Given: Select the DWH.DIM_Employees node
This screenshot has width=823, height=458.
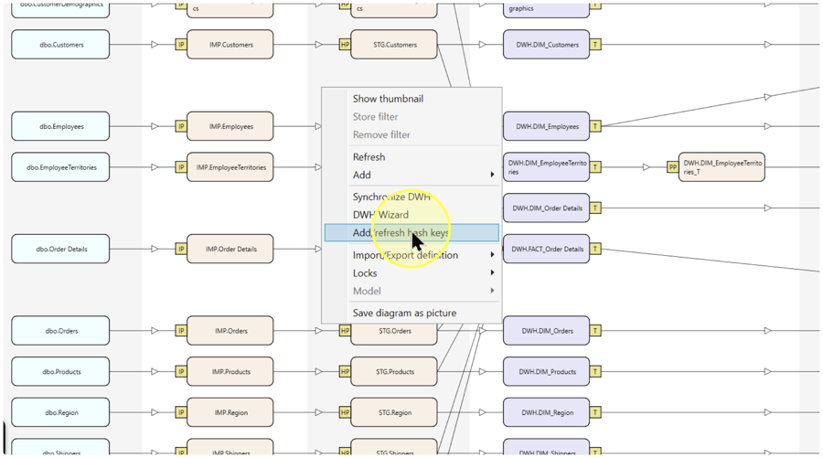Looking at the screenshot, I should [547, 126].
